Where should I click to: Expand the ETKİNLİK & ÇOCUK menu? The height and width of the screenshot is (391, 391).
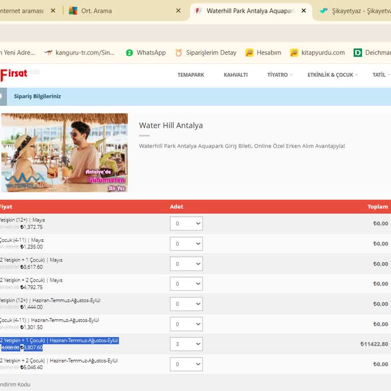332,75
